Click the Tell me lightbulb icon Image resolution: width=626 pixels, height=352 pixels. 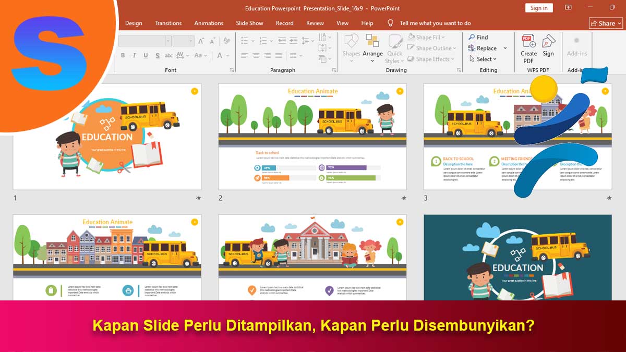point(390,23)
